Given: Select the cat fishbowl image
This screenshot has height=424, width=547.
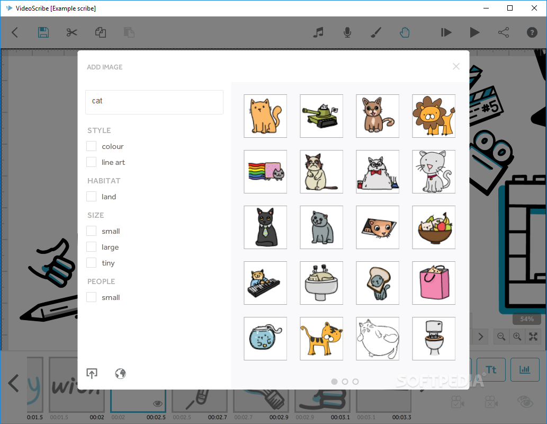Looking at the screenshot, I should [x=265, y=339].
